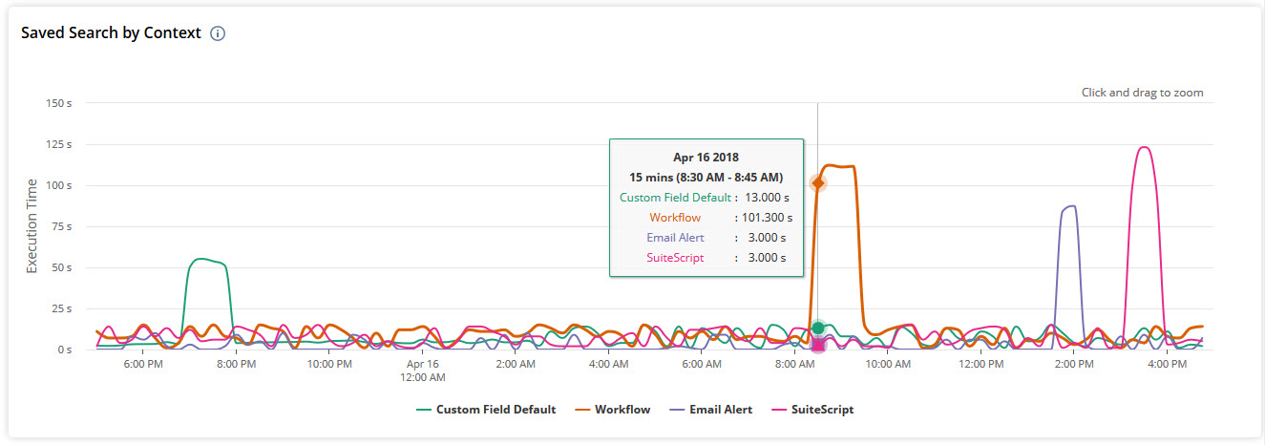Click the tooltip's 15 mins interval text

[x=706, y=178]
